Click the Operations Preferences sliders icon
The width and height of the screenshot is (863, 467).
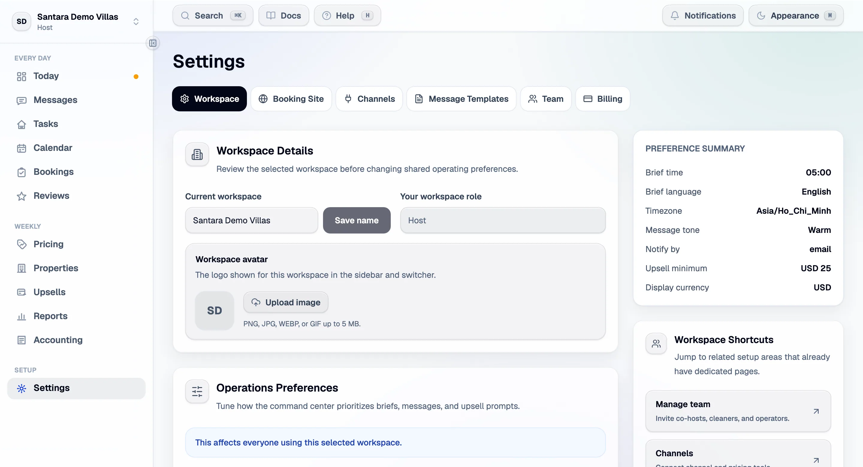(197, 391)
